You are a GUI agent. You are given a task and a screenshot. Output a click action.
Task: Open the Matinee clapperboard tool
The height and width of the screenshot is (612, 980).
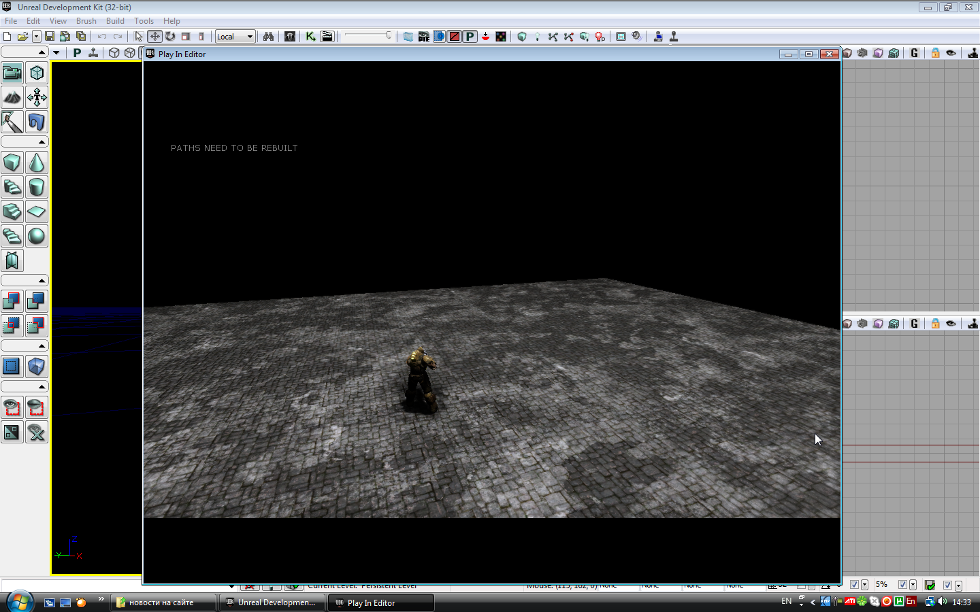327,37
